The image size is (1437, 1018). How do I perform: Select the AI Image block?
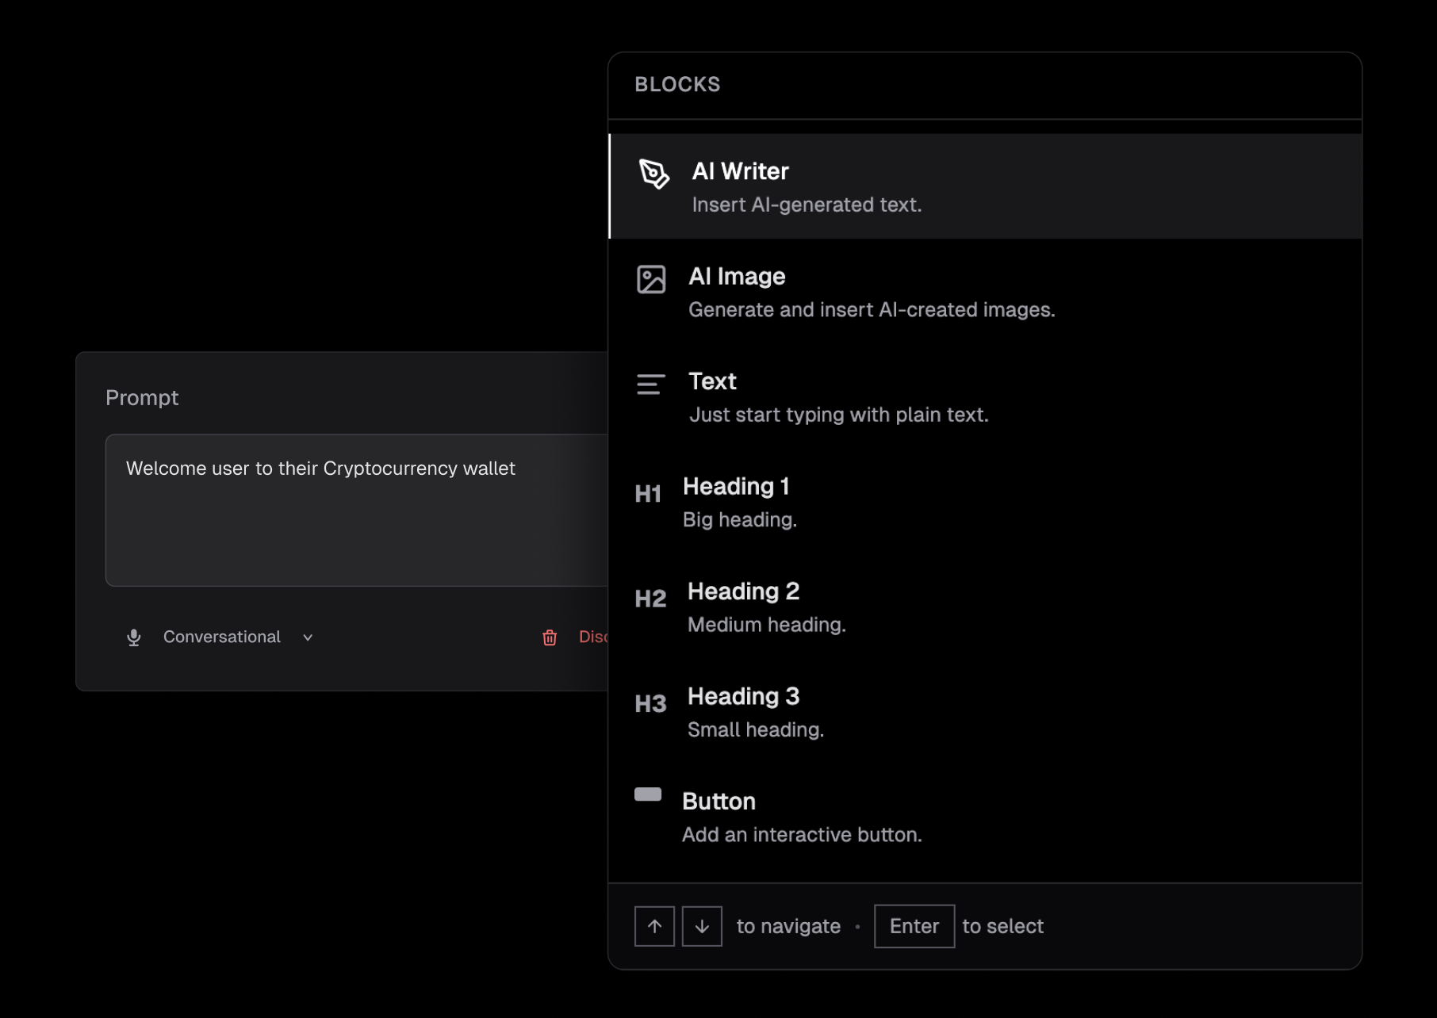click(x=985, y=292)
